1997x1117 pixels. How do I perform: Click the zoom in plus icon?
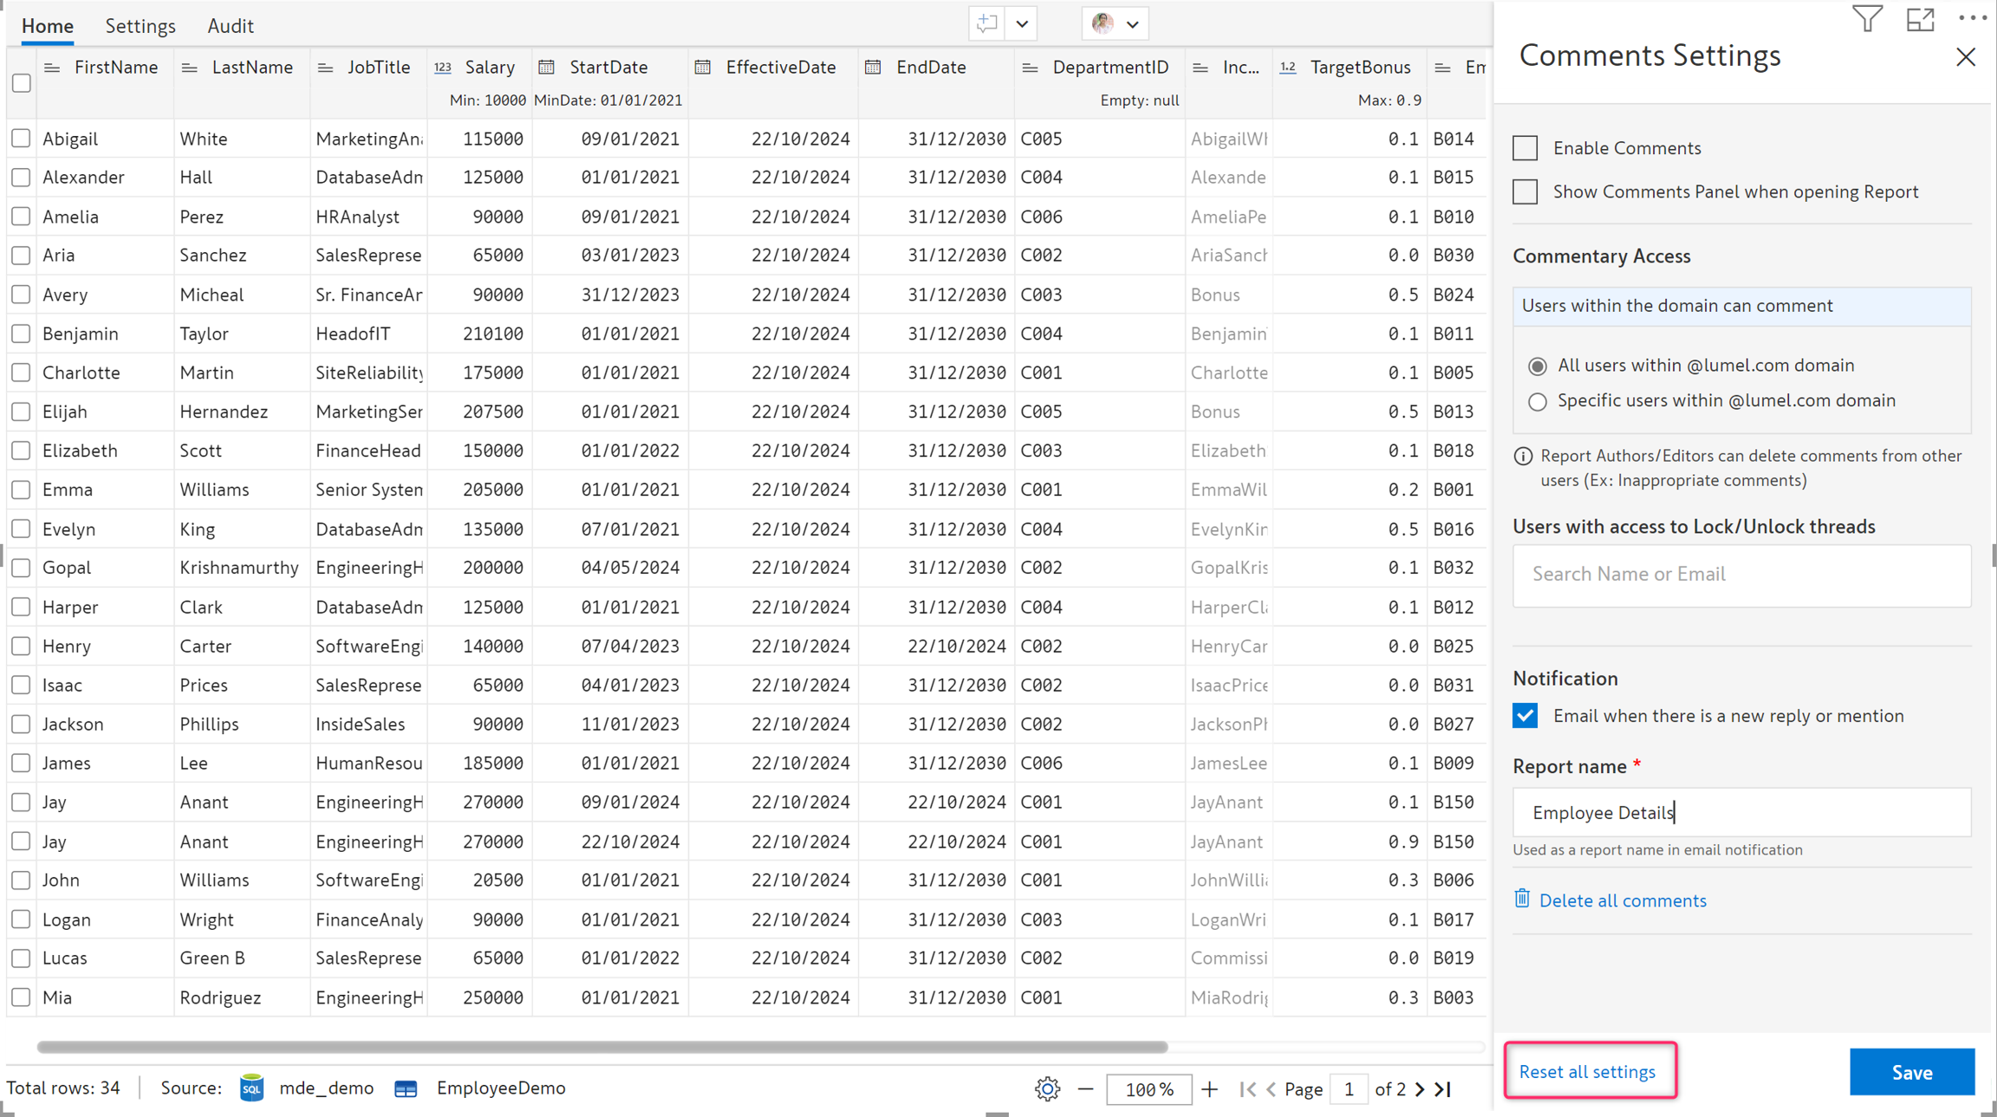click(1210, 1088)
